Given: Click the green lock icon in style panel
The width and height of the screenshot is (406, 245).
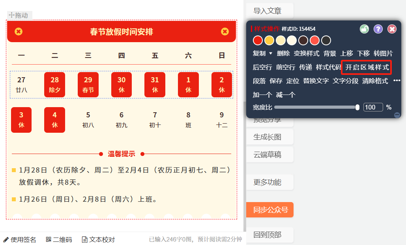Looking at the screenshot, I should point(364,29).
